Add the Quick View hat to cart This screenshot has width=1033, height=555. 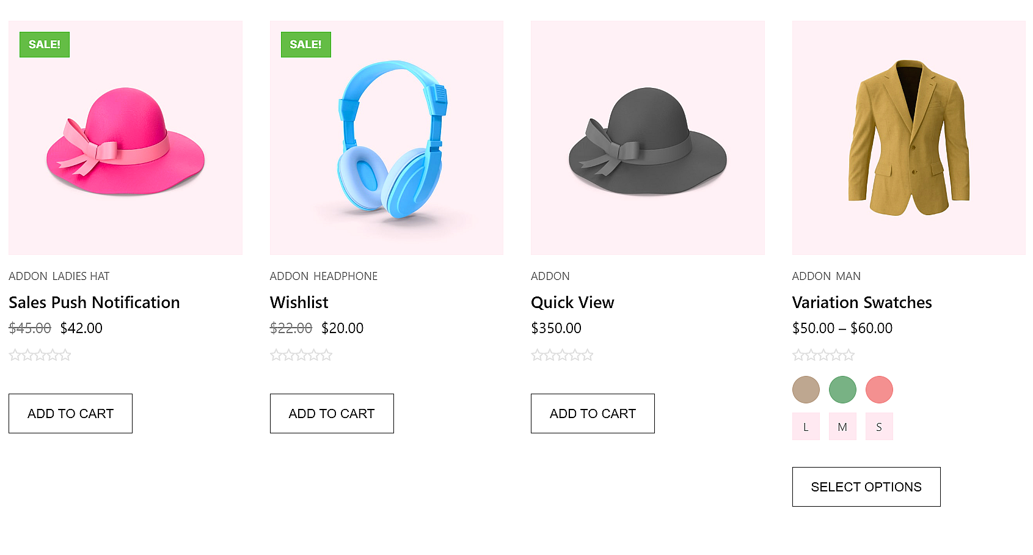(x=592, y=413)
